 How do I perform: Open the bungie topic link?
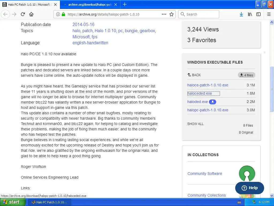[x=131, y=31]
